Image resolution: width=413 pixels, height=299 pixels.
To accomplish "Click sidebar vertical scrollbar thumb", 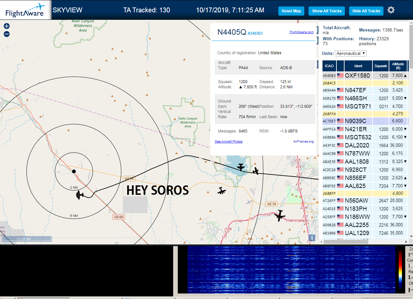I will point(411,47).
